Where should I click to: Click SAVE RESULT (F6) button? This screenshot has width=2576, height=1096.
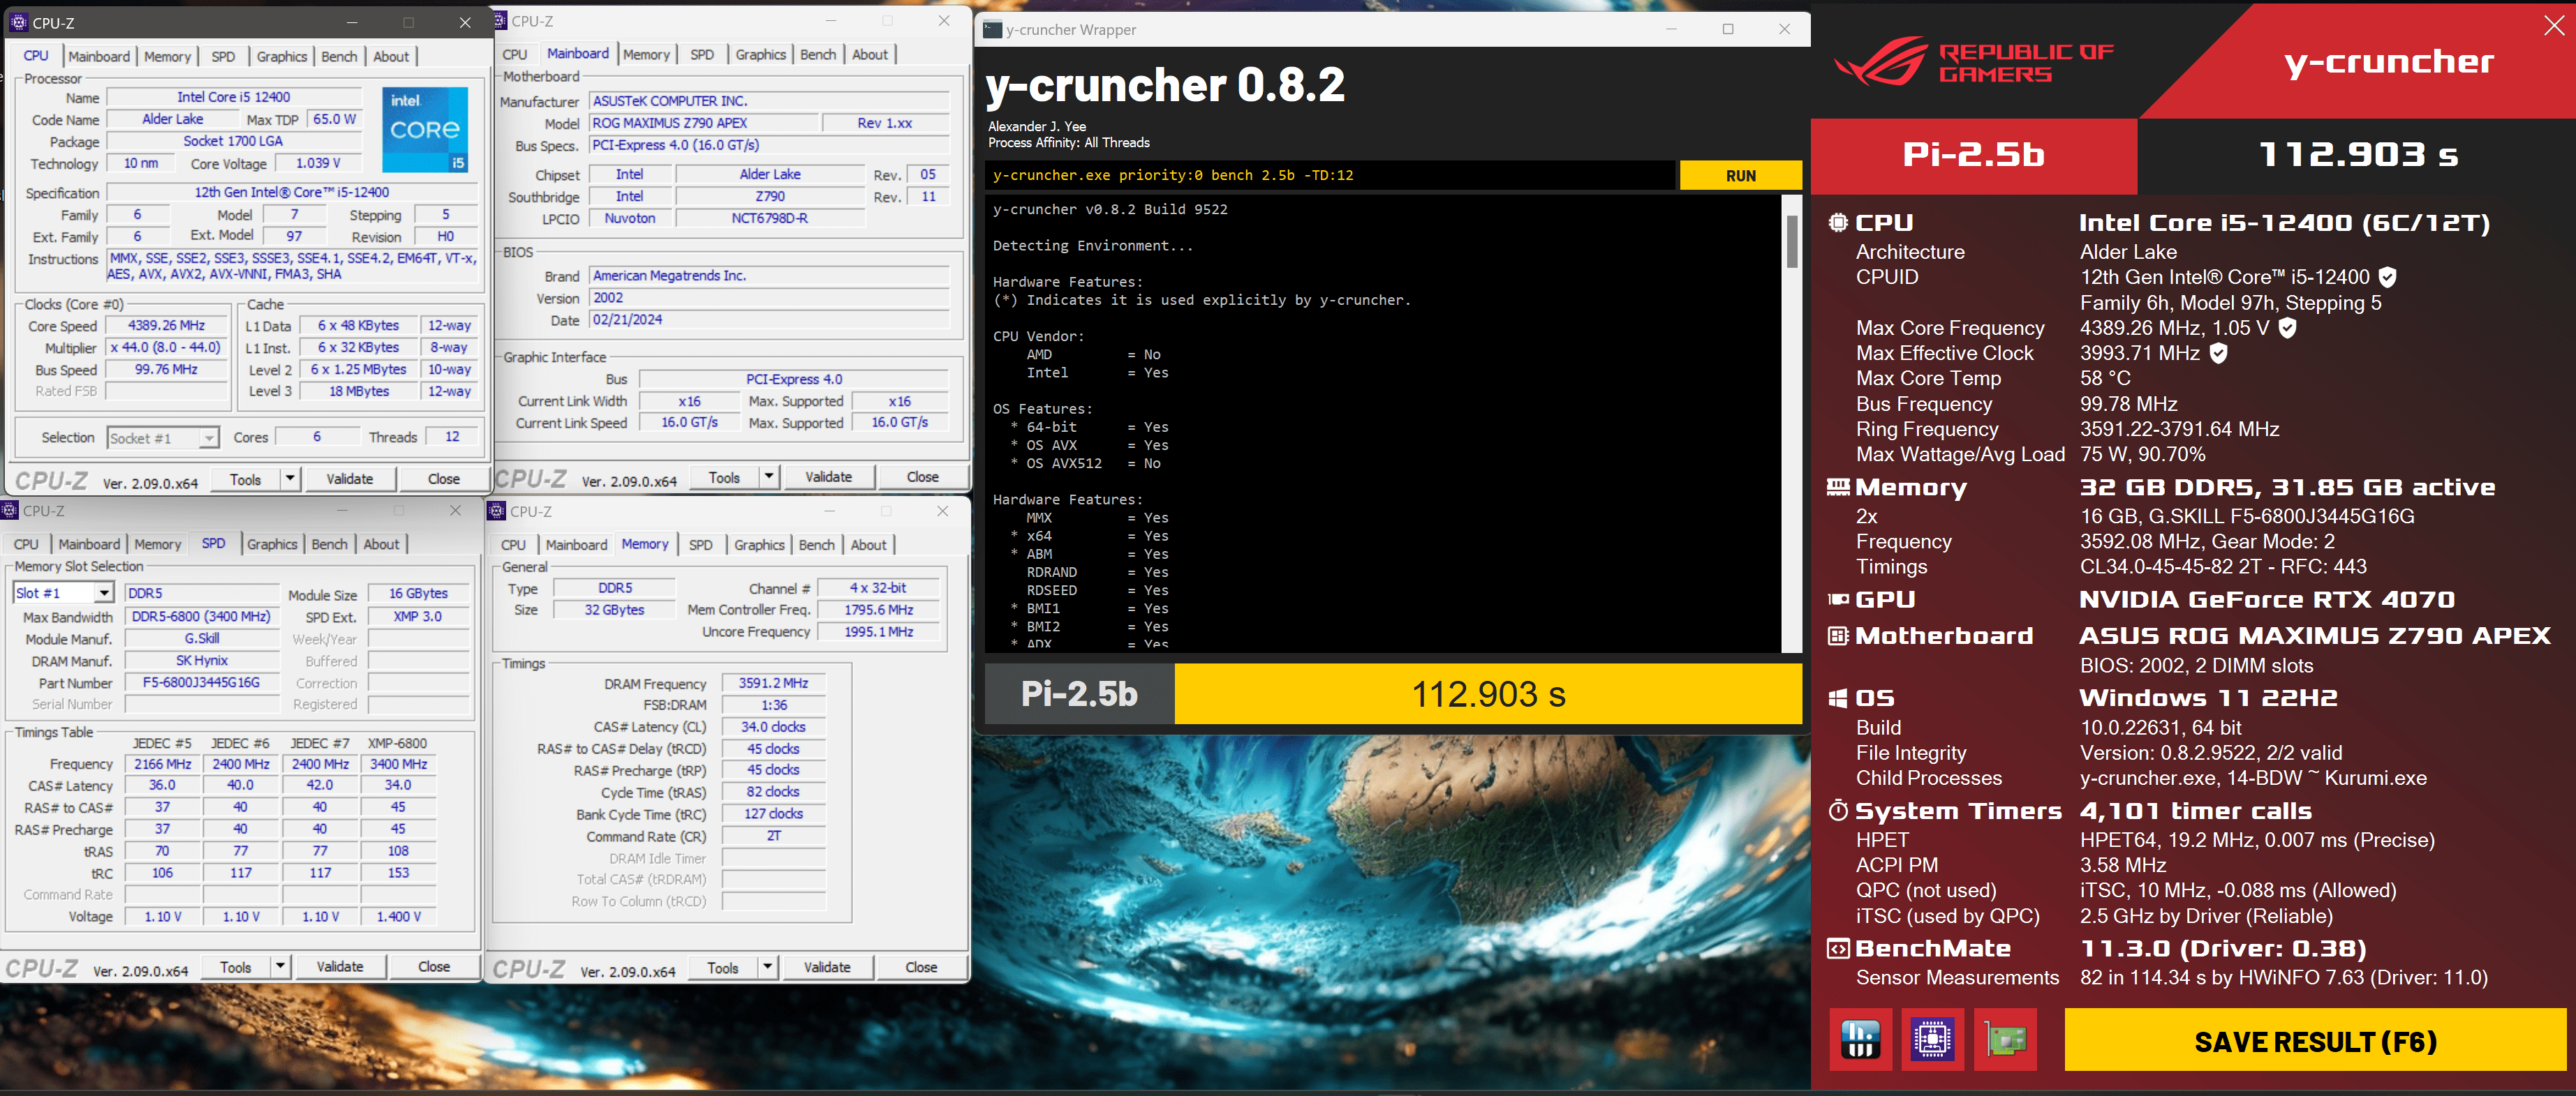[x=2315, y=1041]
